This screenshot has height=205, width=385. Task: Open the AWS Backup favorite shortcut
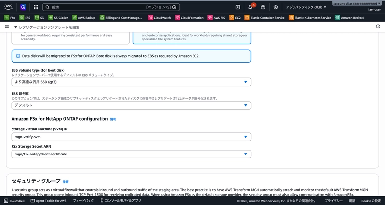84,18
